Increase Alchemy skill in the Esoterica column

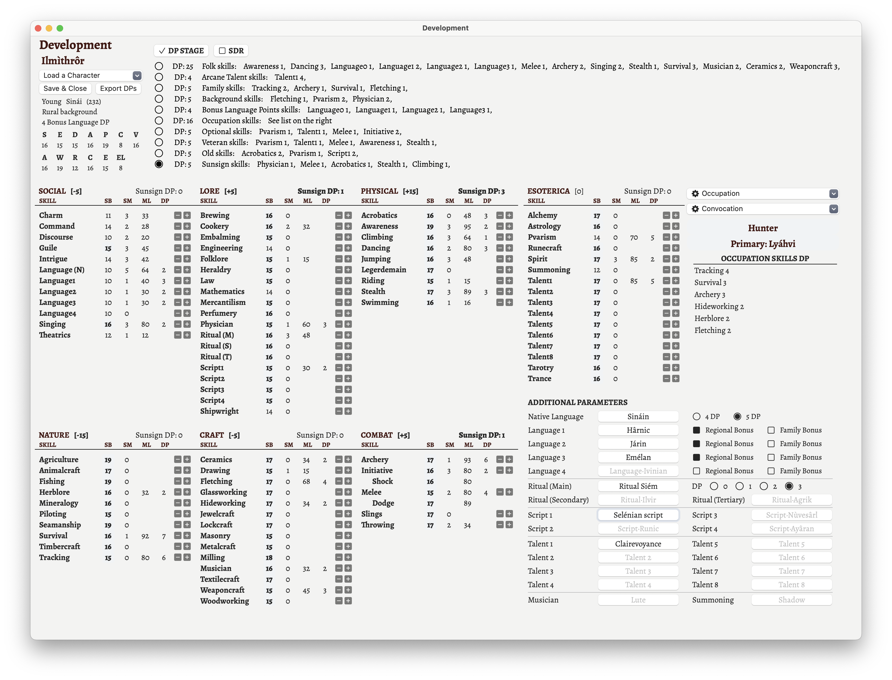676,215
